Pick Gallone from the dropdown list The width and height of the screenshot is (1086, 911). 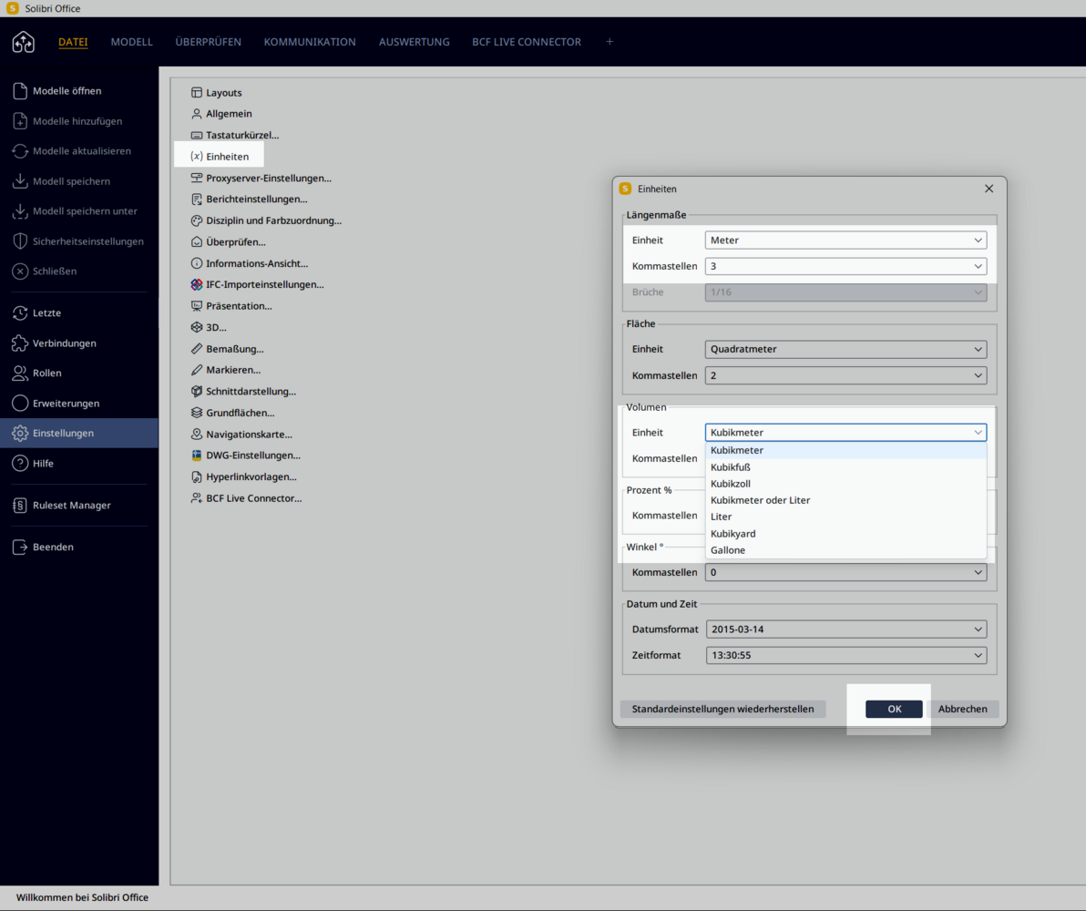coord(845,550)
